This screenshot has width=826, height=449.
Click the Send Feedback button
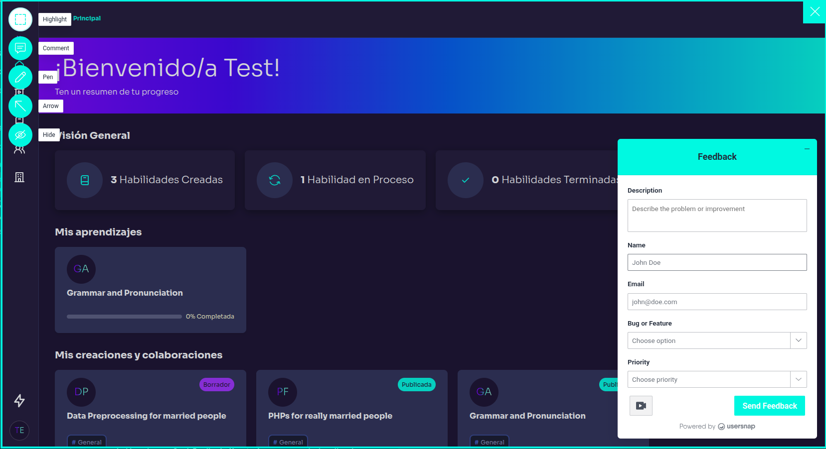point(769,406)
